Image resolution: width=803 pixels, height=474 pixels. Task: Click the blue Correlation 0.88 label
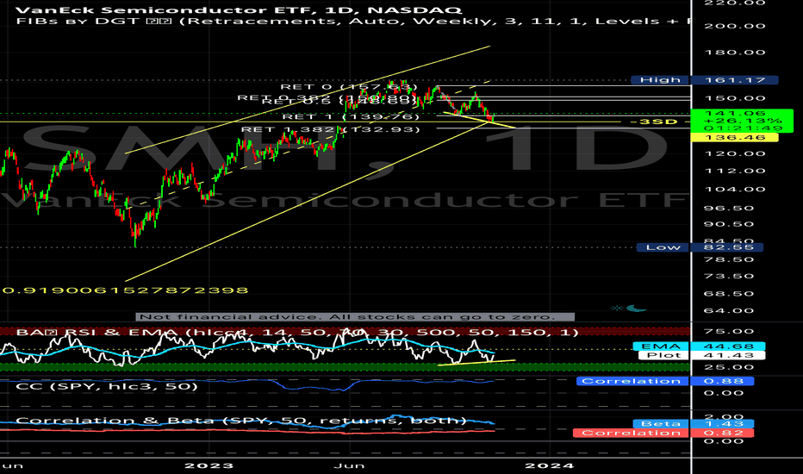(665, 381)
